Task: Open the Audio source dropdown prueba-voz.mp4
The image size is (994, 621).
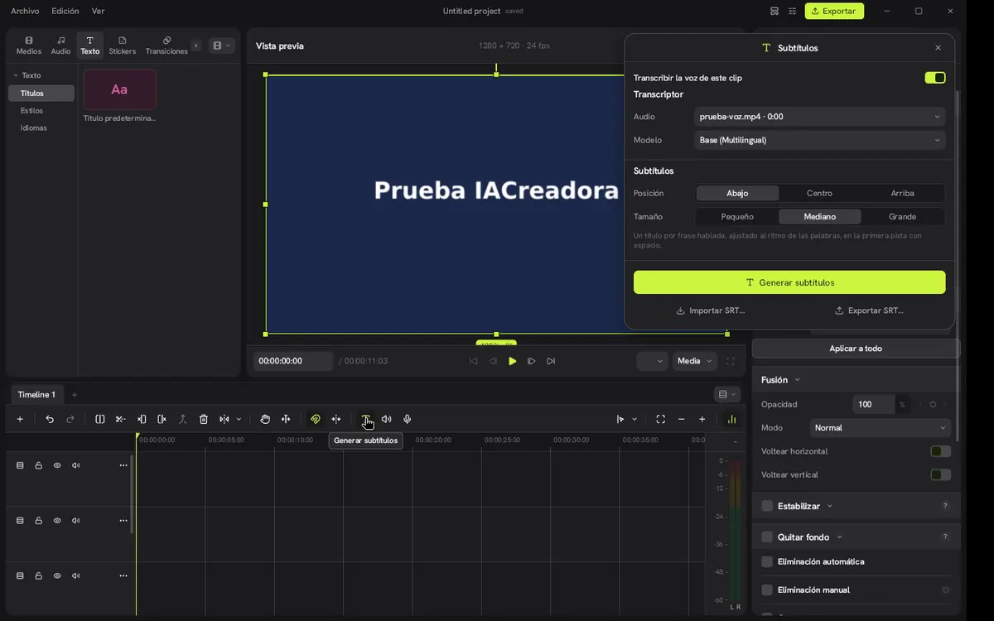Action: (819, 117)
